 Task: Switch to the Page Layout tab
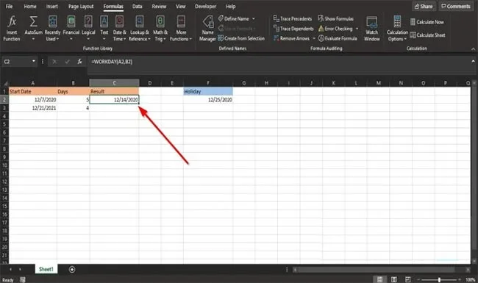pyautogui.click(x=81, y=6)
